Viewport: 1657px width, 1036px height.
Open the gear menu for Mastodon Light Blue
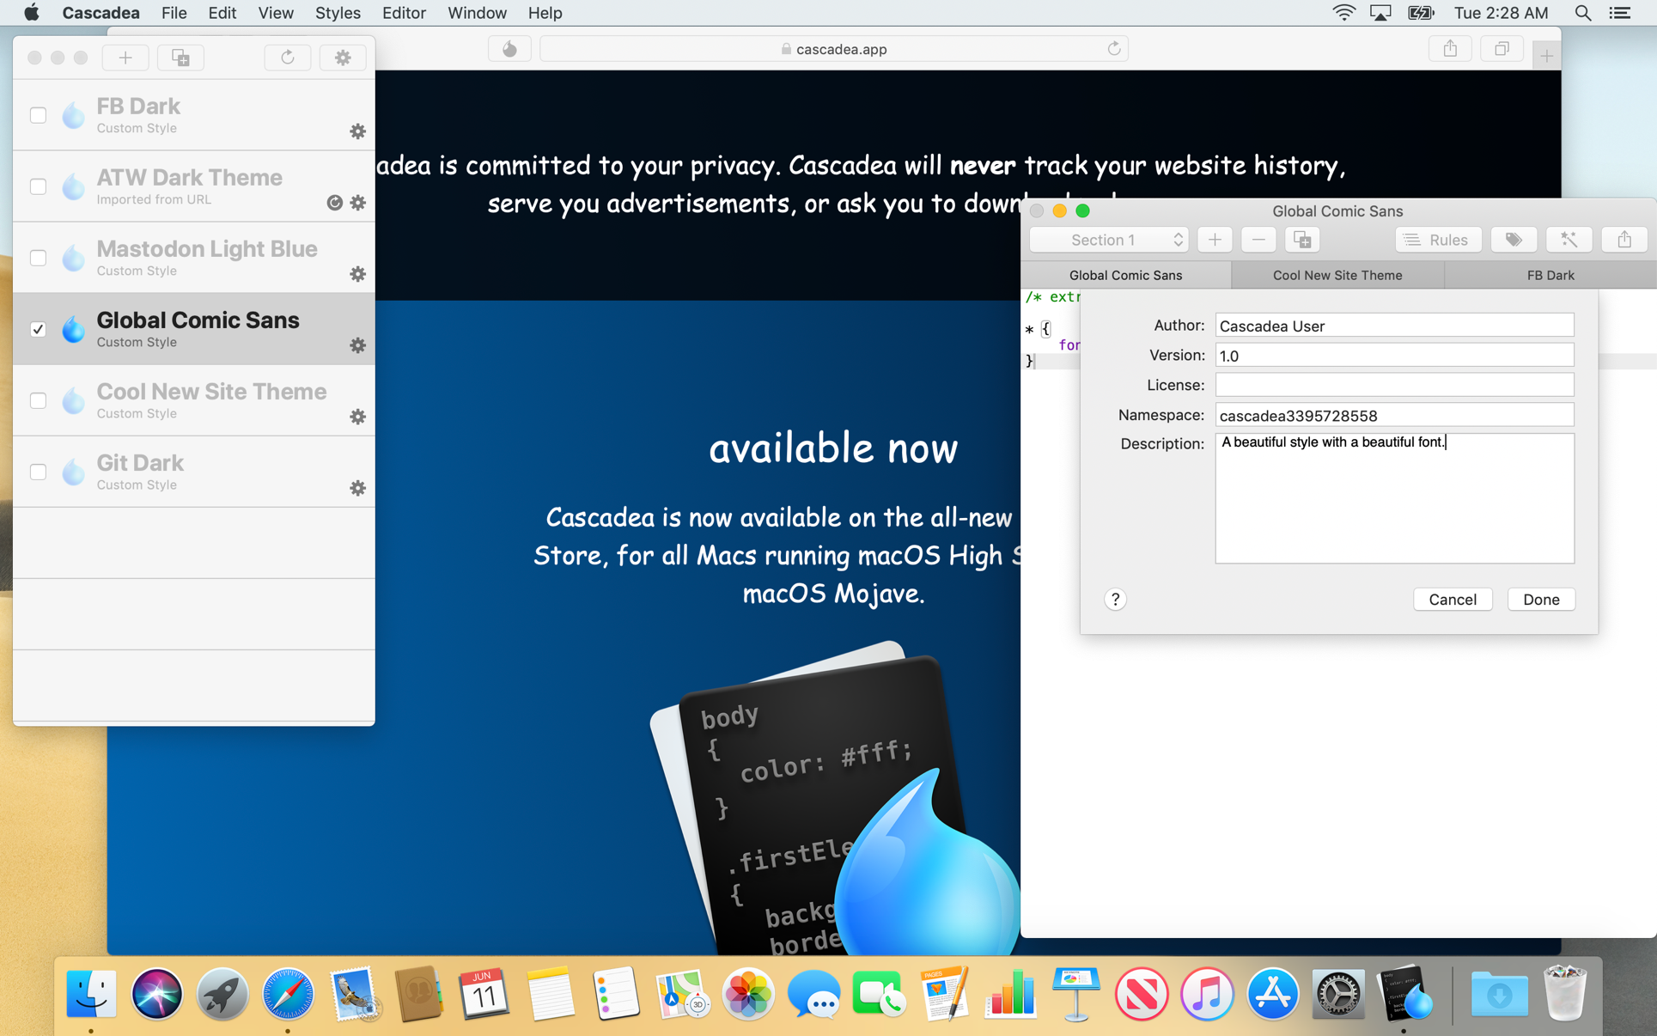[358, 274]
